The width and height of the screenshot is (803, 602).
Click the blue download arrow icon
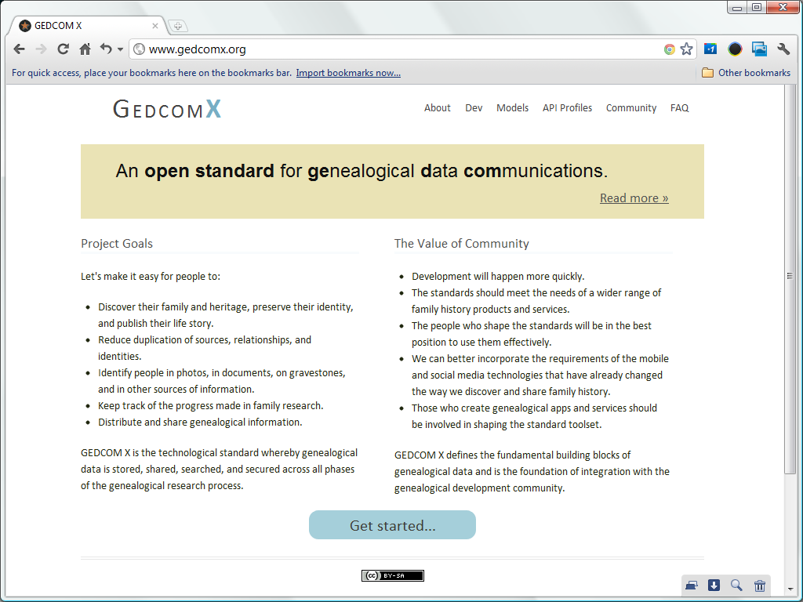[714, 585]
